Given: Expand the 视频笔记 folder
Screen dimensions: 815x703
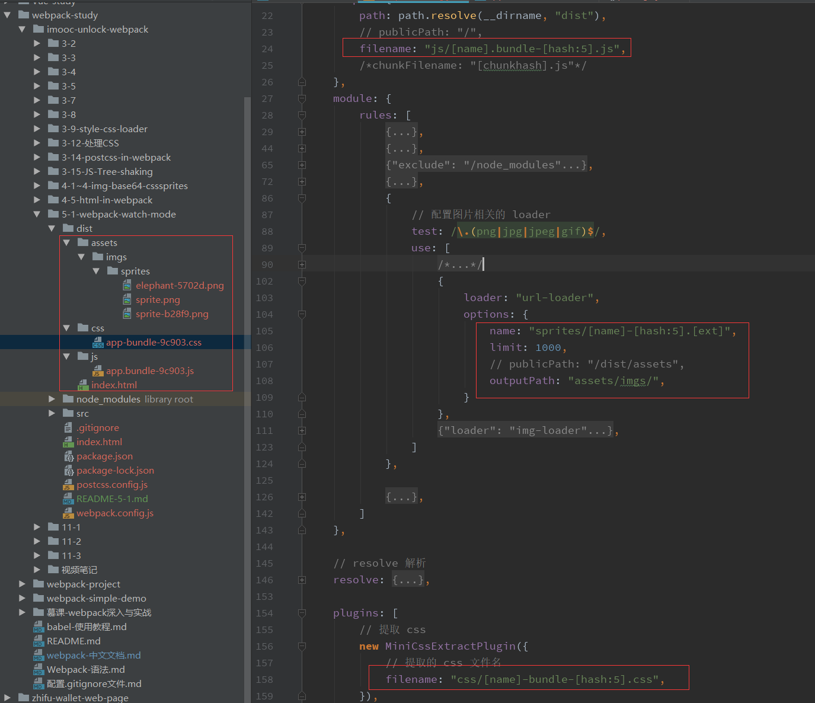Looking at the screenshot, I should (37, 570).
